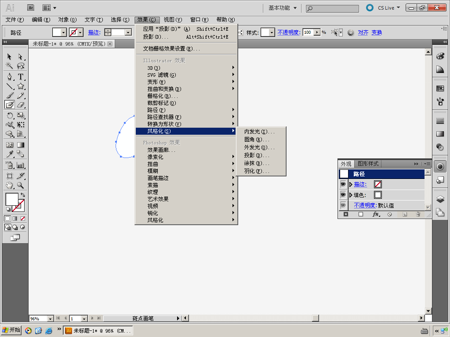Select the Scale tool
Screen dimensions: 450x337
(x=20, y=115)
